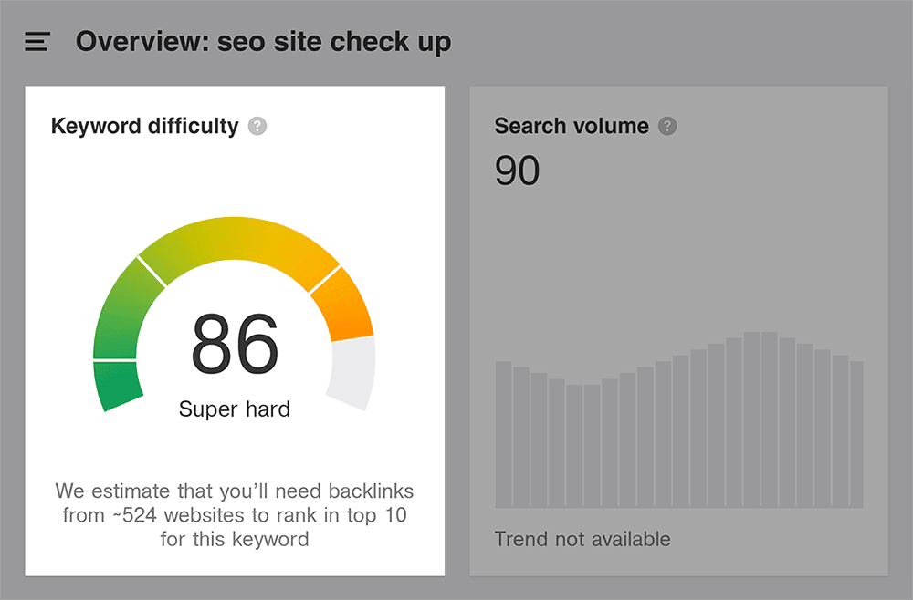Click the search volume value 90
The image size is (913, 600).
click(517, 171)
